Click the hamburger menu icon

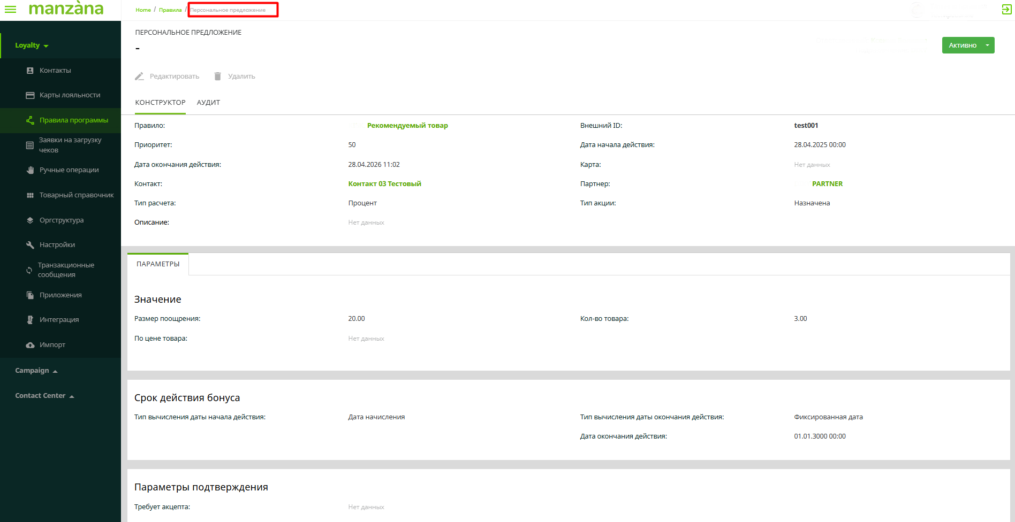click(10, 9)
